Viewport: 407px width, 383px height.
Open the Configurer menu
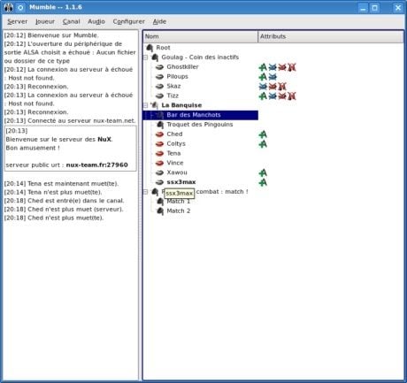pos(128,21)
